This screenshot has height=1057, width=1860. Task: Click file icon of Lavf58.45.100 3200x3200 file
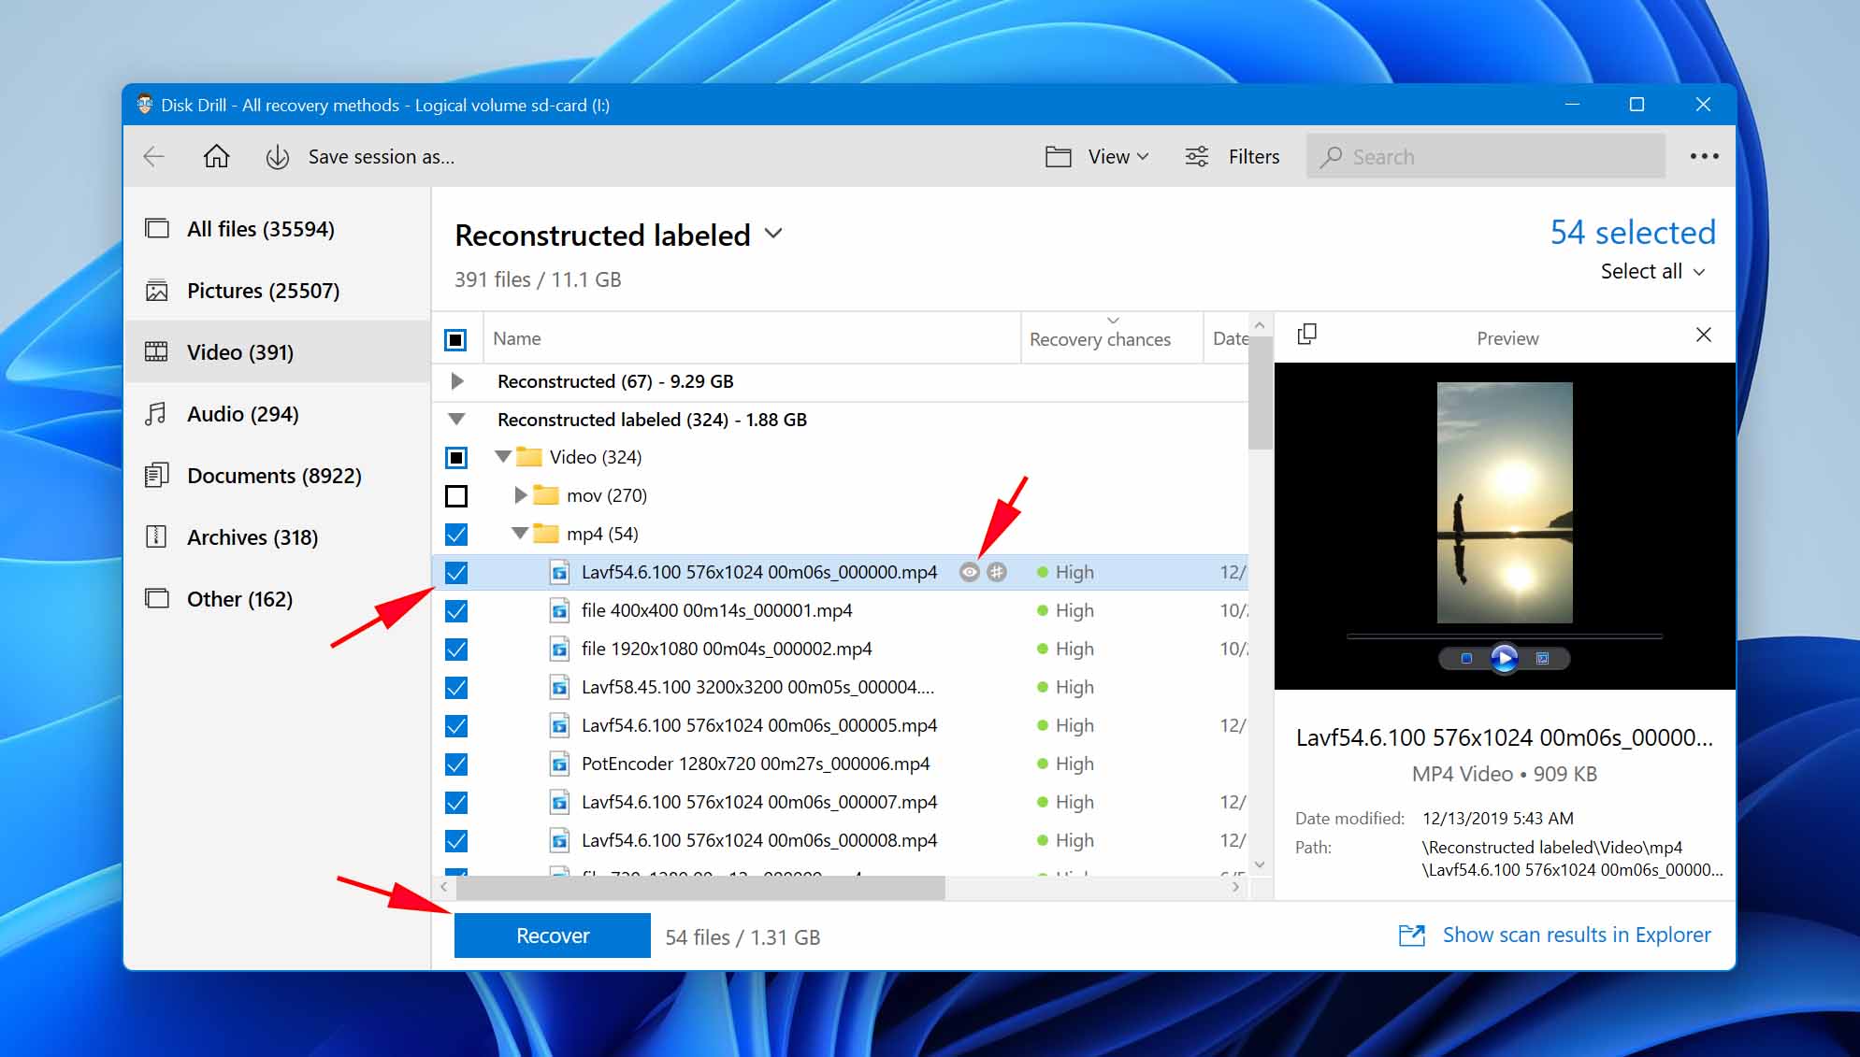click(559, 688)
